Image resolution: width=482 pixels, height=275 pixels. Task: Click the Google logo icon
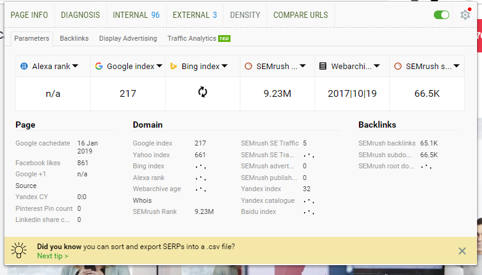pyautogui.click(x=99, y=66)
